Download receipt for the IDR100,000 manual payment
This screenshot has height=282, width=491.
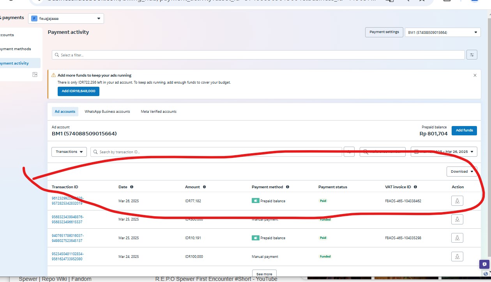457,256
